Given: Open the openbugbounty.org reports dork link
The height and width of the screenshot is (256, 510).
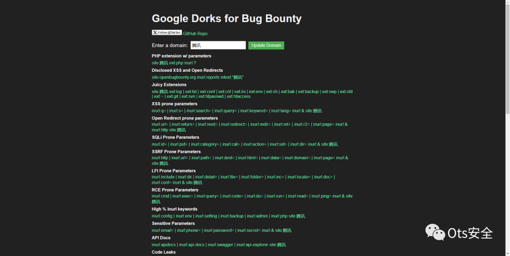Looking at the screenshot, I should pyautogui.click(x=198, y=77).
